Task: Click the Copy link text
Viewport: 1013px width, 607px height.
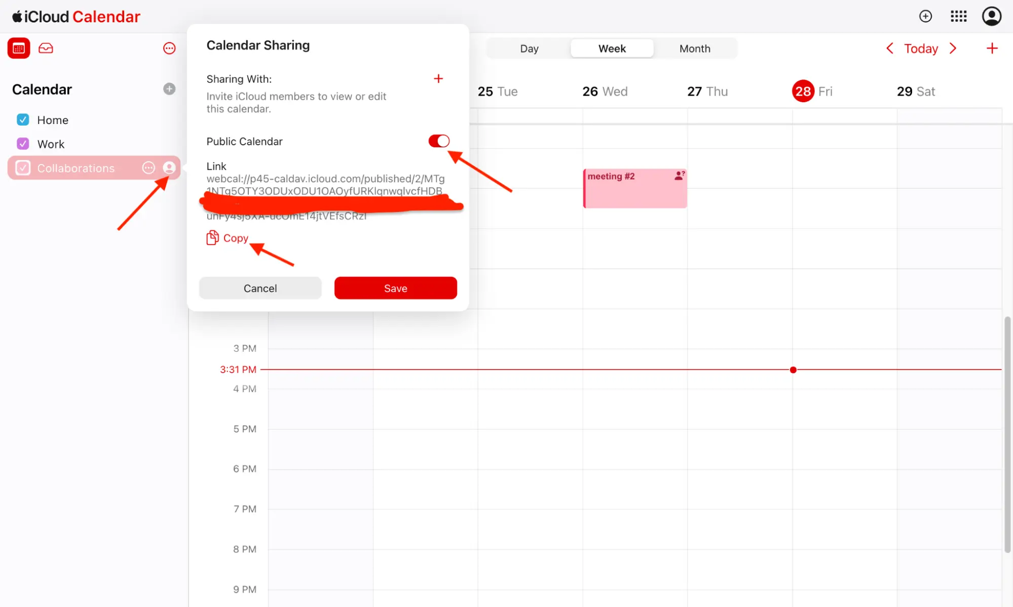Action: [236, 238]
